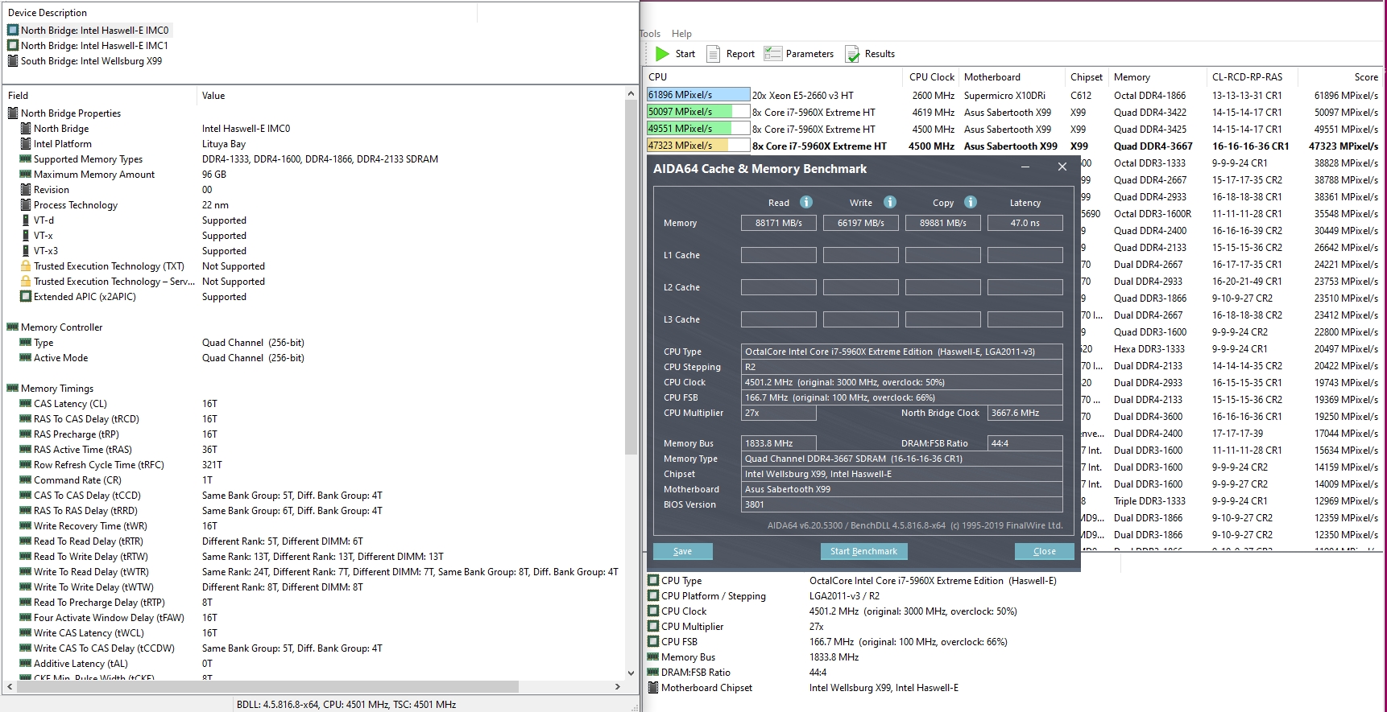The width and height of the screenshot is (1387, 712).
Task: Select the 'Write Recovery Time (tWR)' row label
Action: tap(90, 526)
